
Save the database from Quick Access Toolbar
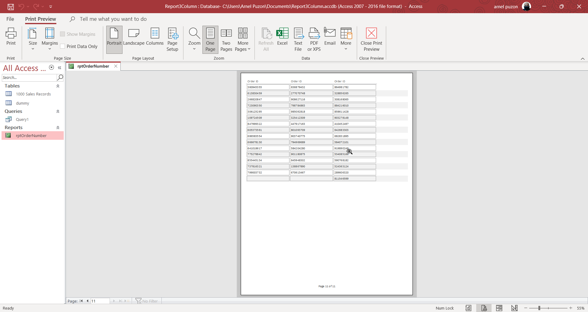pyautogui.click(x=11, y=6)
